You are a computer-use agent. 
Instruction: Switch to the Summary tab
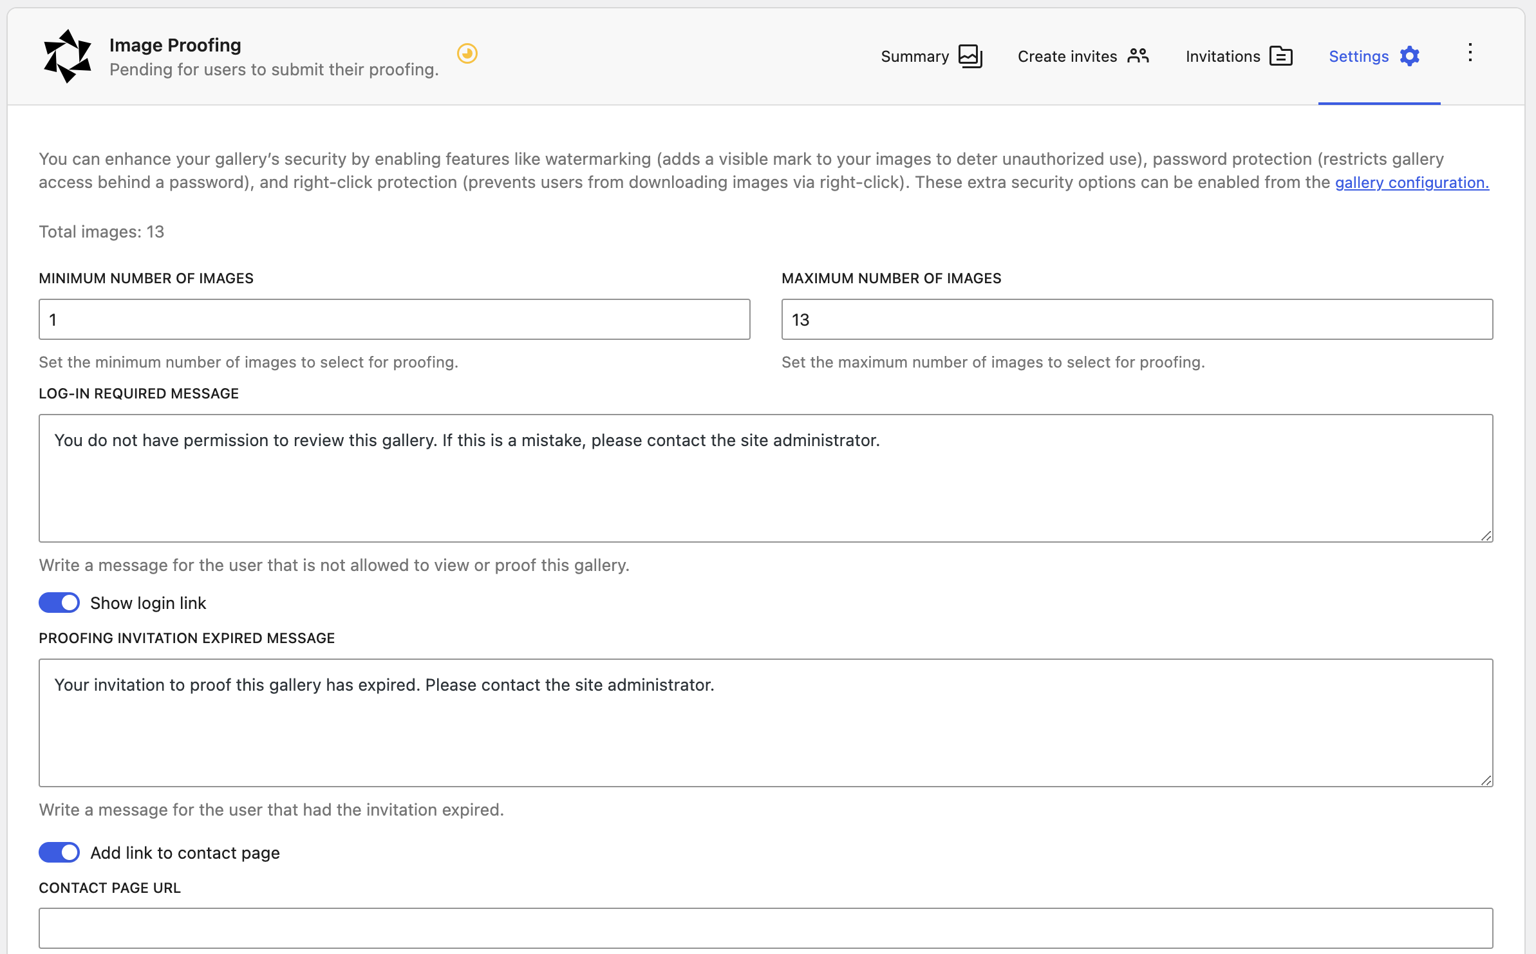[915, 56]
